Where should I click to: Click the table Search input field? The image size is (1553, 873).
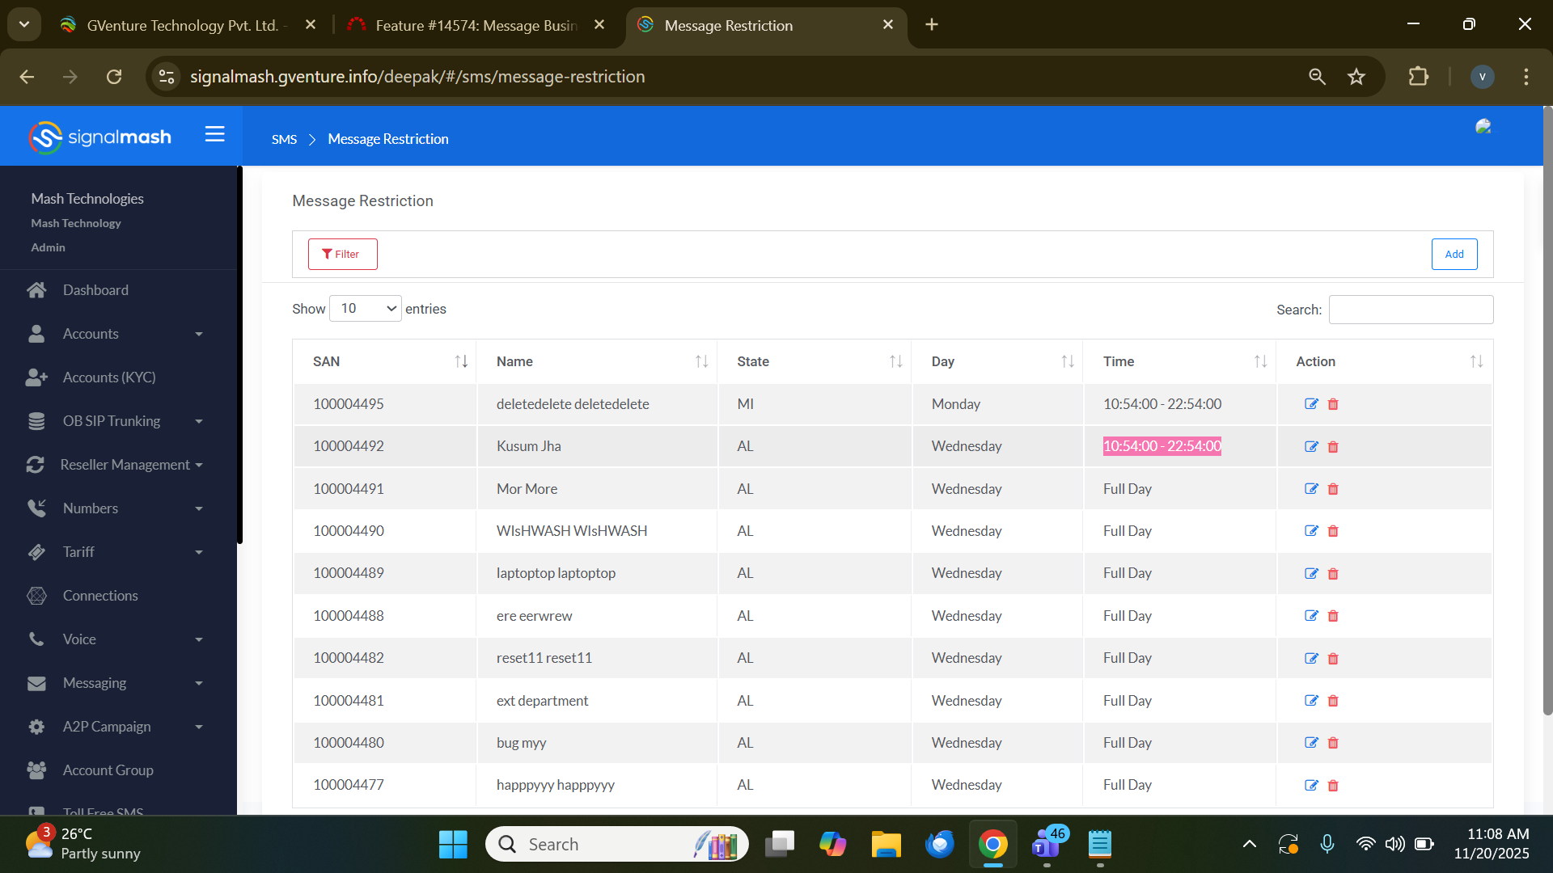[1411, 310]
